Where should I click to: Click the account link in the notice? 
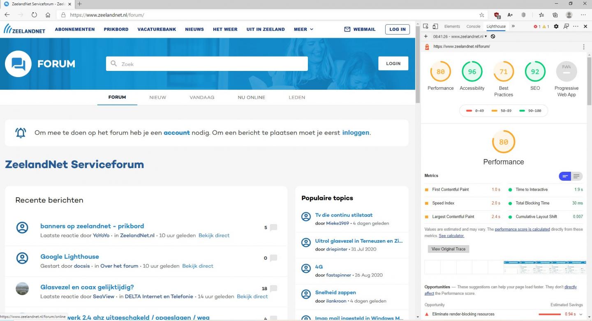(177, 133)
